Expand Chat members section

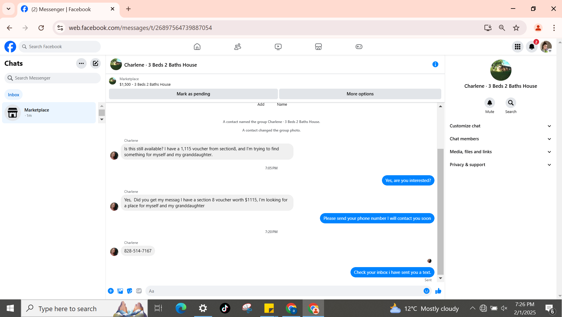pyautogui.click(x=500, y=139)
